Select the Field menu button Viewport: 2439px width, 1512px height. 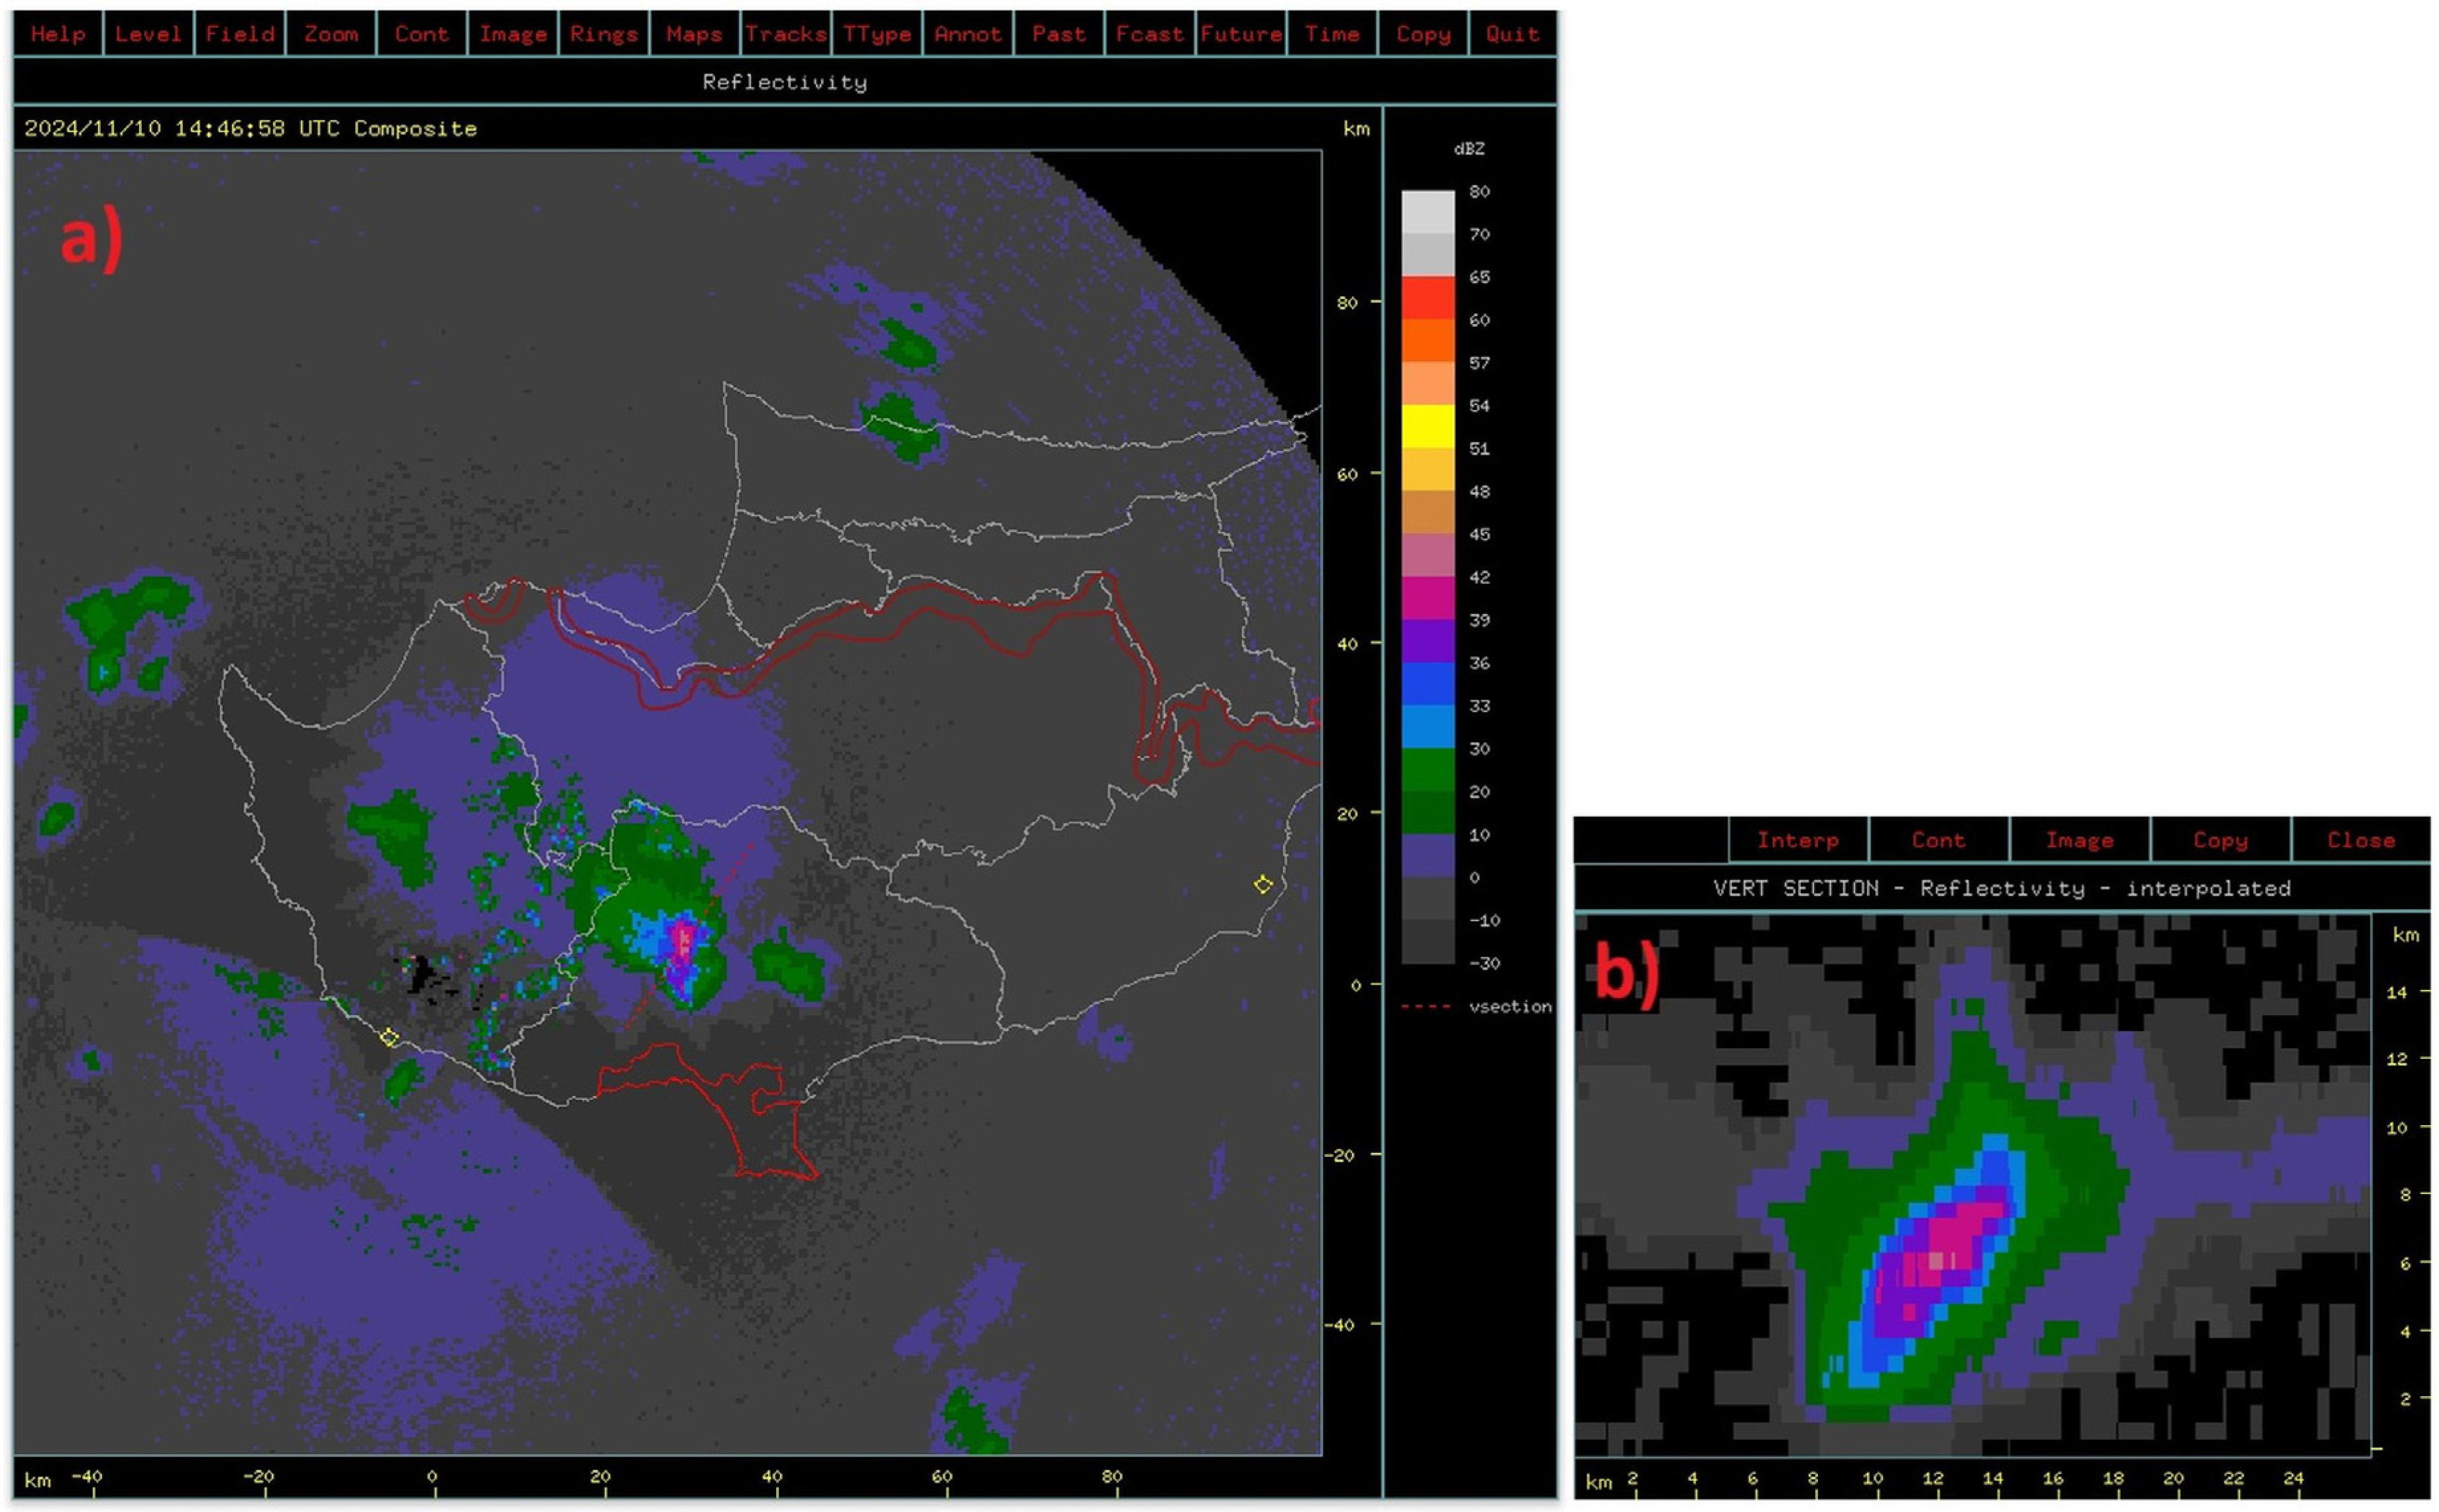click(240, 34)
